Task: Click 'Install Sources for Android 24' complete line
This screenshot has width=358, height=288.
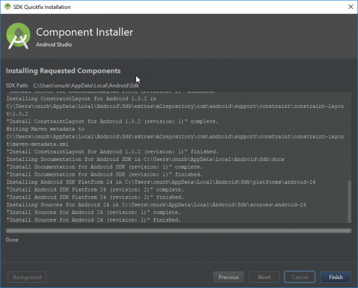Action: [94, 212]
